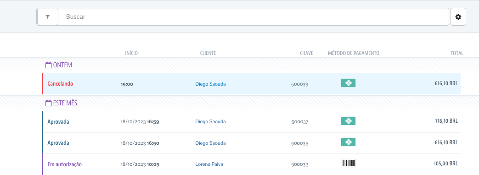Click the calendar icon beside ONTEM
The height and width of the screenshot is (175, 479).
click(48, 65)
